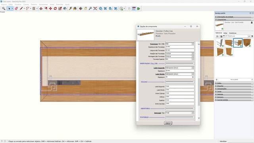
Task: Open the 3D Warehouse toolbar icon
Action: [100, 8]
